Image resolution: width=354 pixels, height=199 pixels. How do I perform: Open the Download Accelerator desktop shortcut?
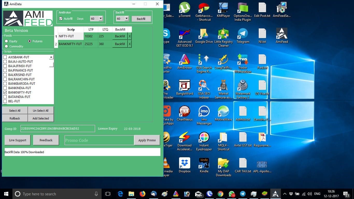point(185,141)
